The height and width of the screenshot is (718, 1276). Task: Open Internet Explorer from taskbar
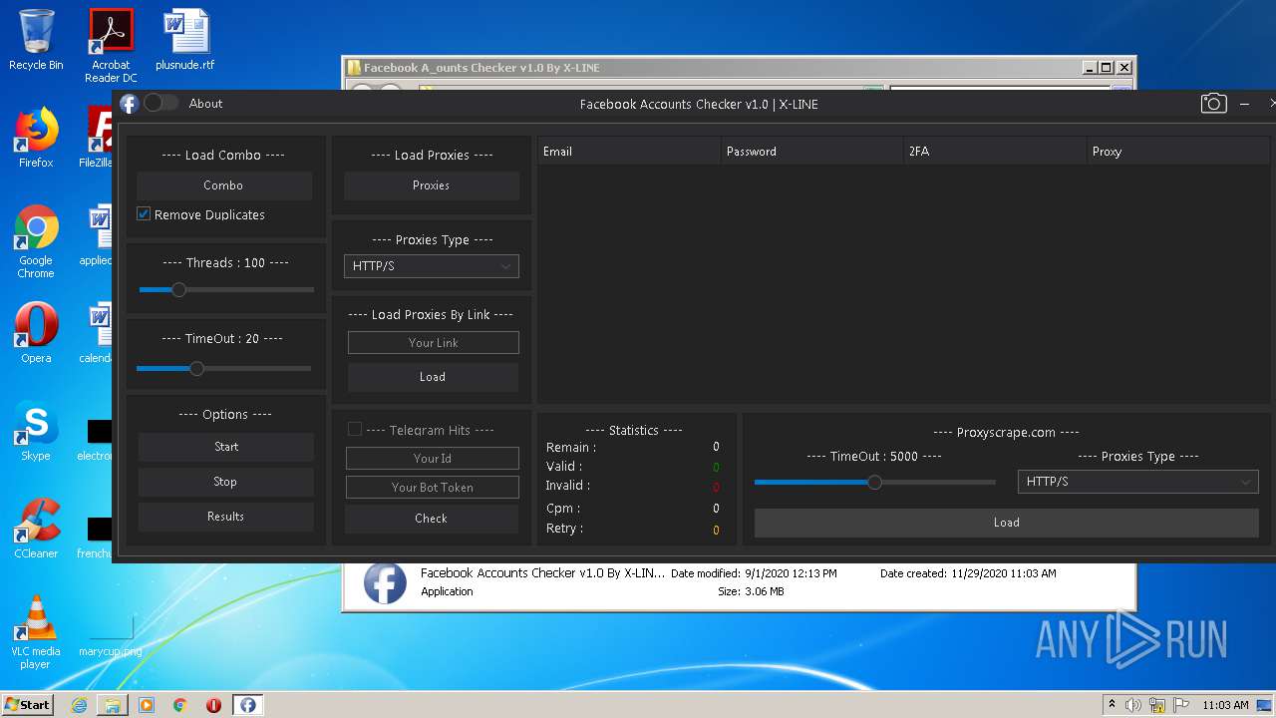pos(79,705)
